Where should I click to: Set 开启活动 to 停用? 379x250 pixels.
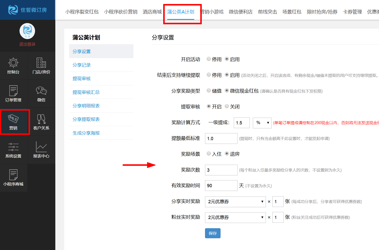tap(209, 59)
